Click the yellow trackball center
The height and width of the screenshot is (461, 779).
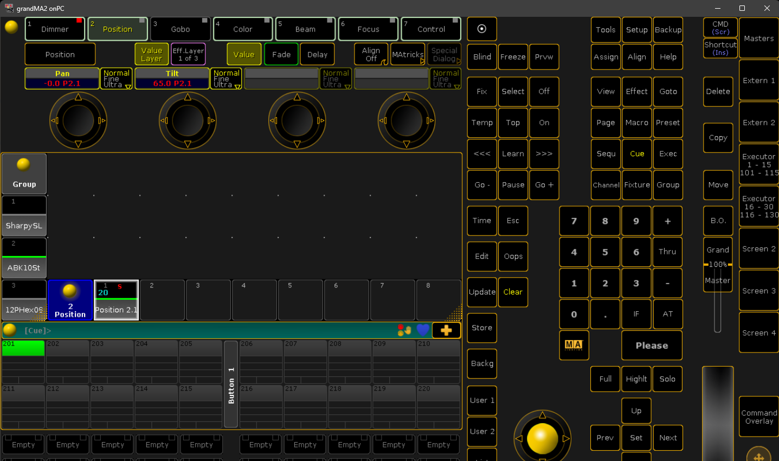click(543, 438)
